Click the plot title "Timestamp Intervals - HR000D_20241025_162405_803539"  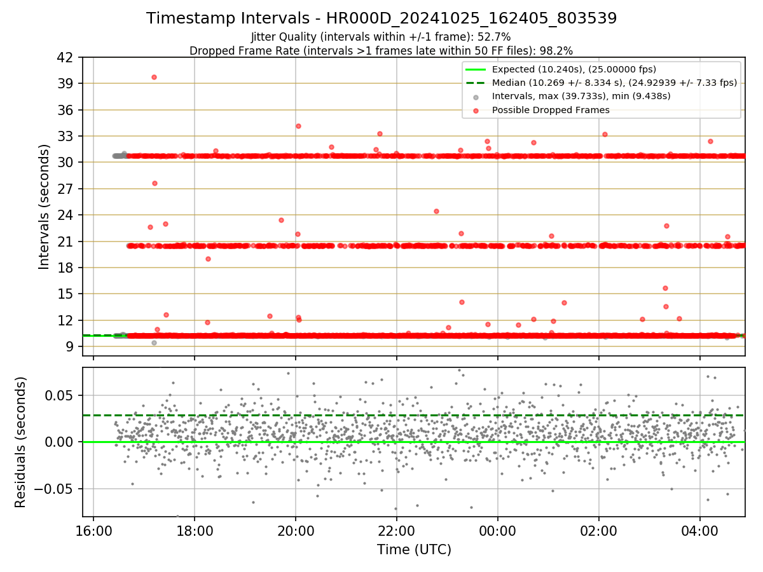point(381,18)
